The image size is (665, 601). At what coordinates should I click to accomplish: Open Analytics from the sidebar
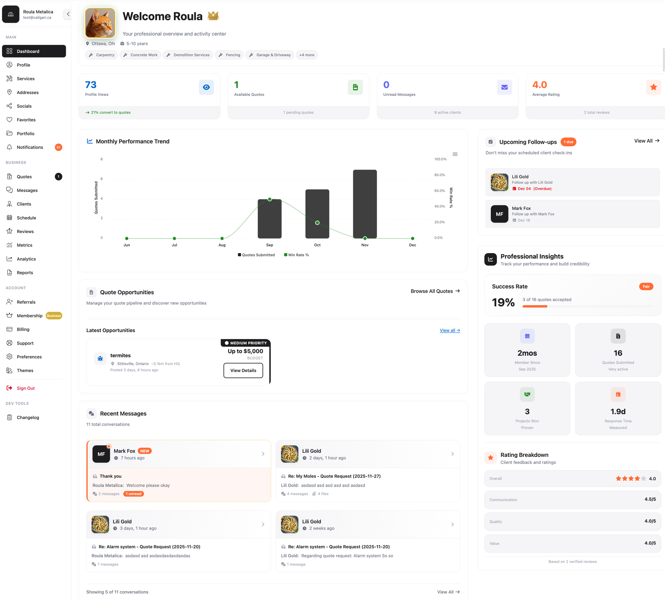26,259
